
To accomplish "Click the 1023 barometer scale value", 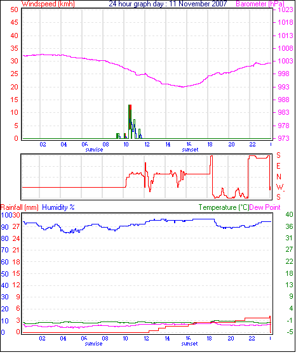I will (x=285, y=10).
